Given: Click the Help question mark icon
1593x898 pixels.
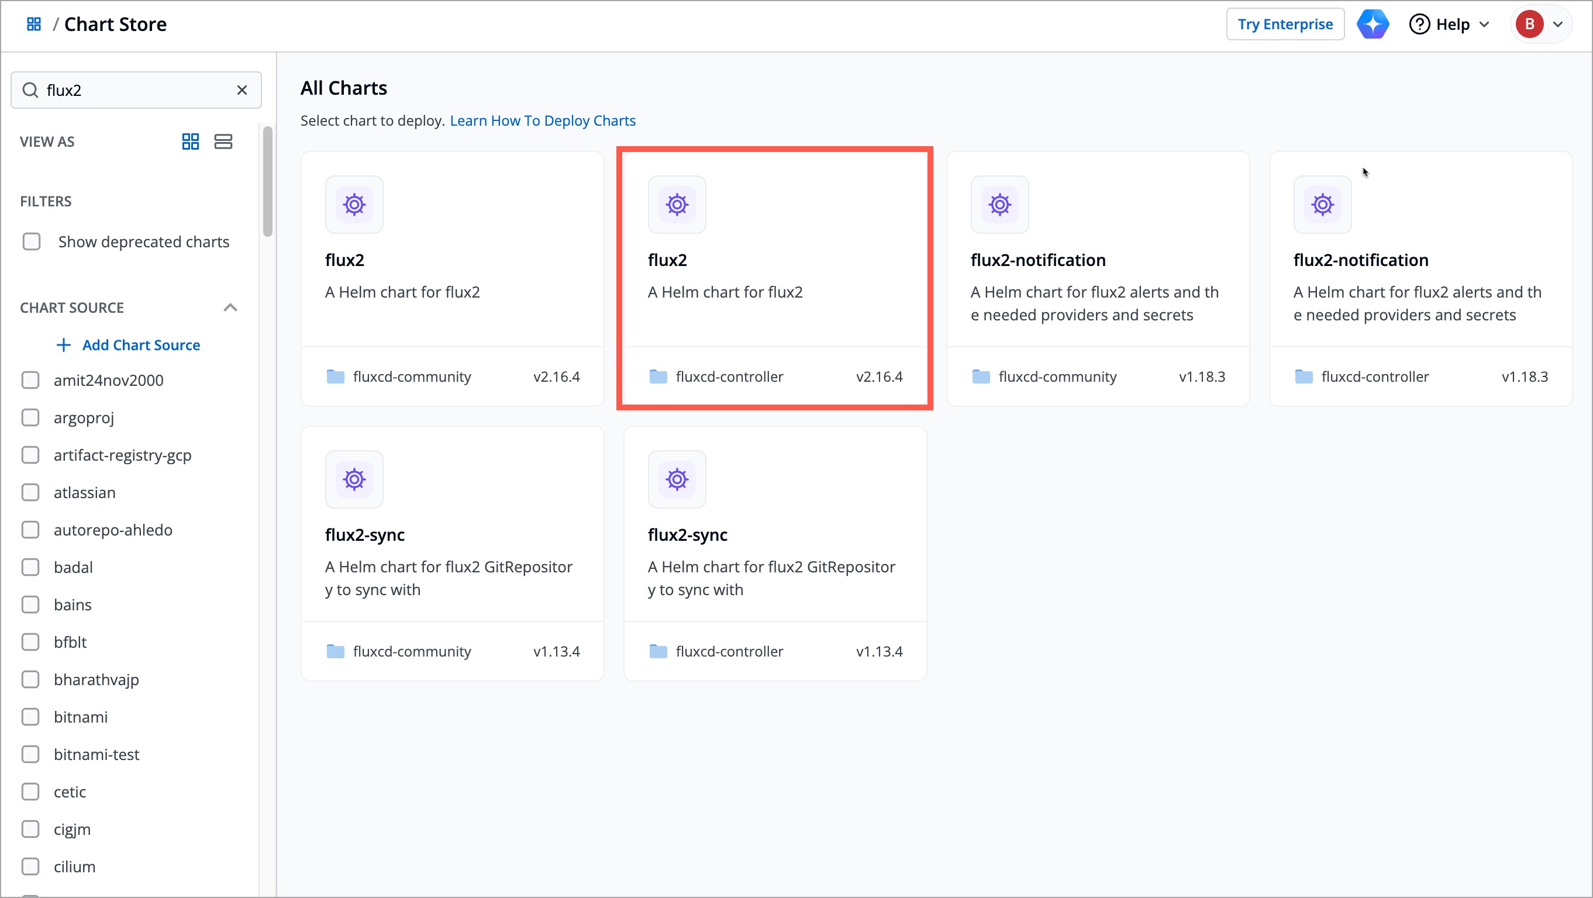Looking at the screenshot, I should pos(1419,24).
